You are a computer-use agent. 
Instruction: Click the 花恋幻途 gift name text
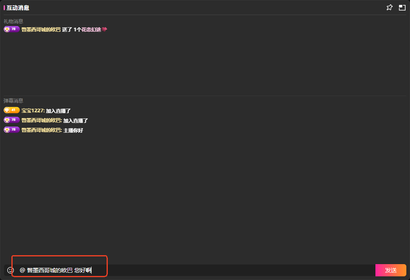coord(91,29)
